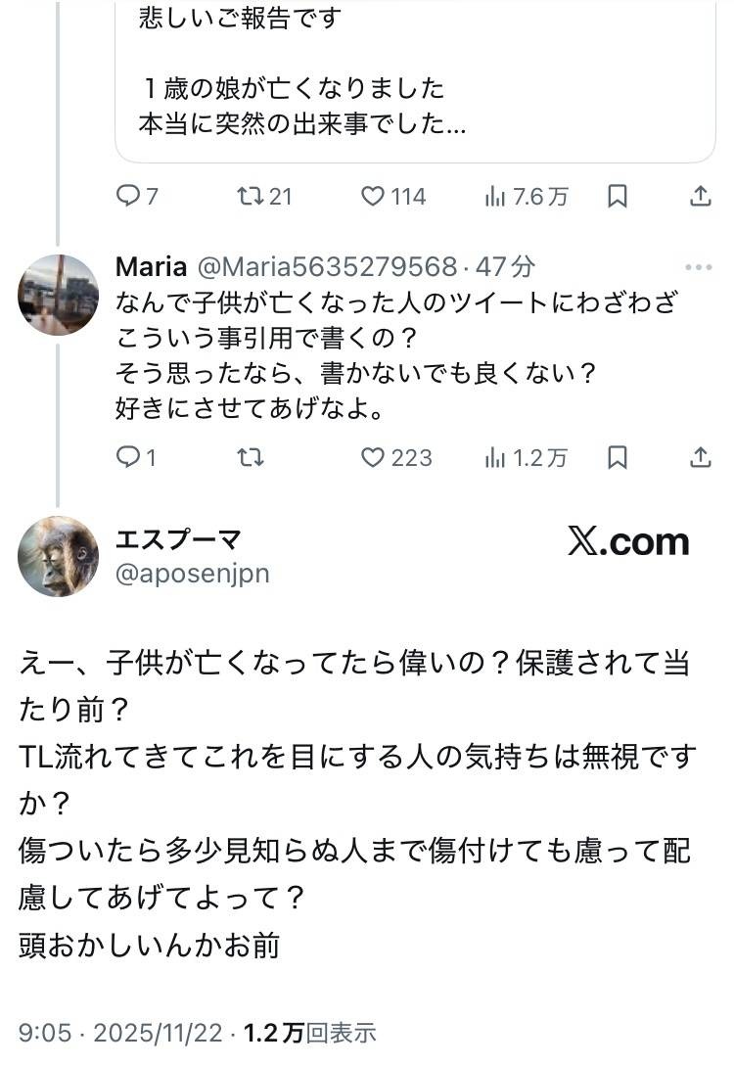Retweet Maria's reply
734x1066 pixels.
251,457
